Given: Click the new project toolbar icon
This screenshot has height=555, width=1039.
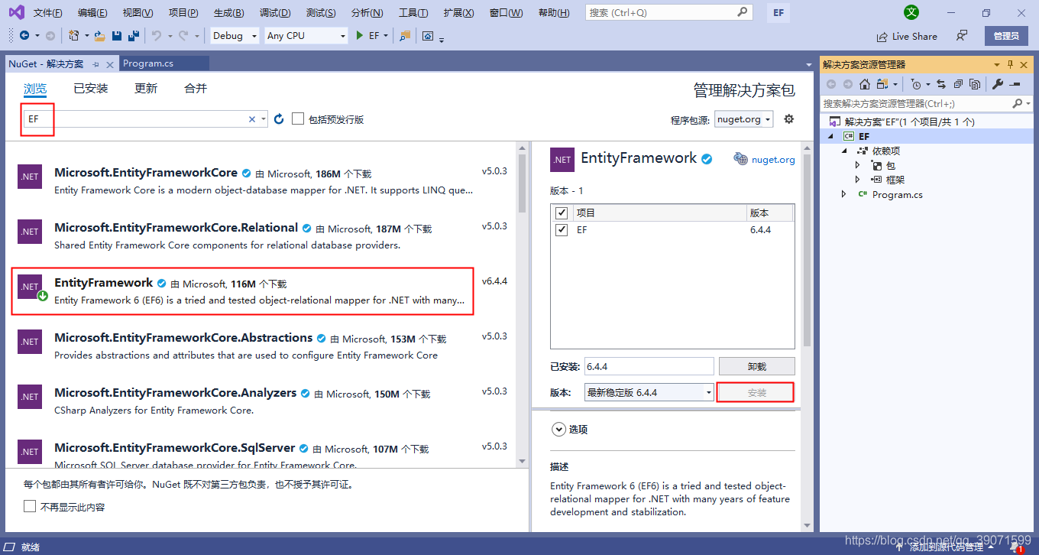Looking at the screenshot, I should pyautogui.click(x=73, y=36).
